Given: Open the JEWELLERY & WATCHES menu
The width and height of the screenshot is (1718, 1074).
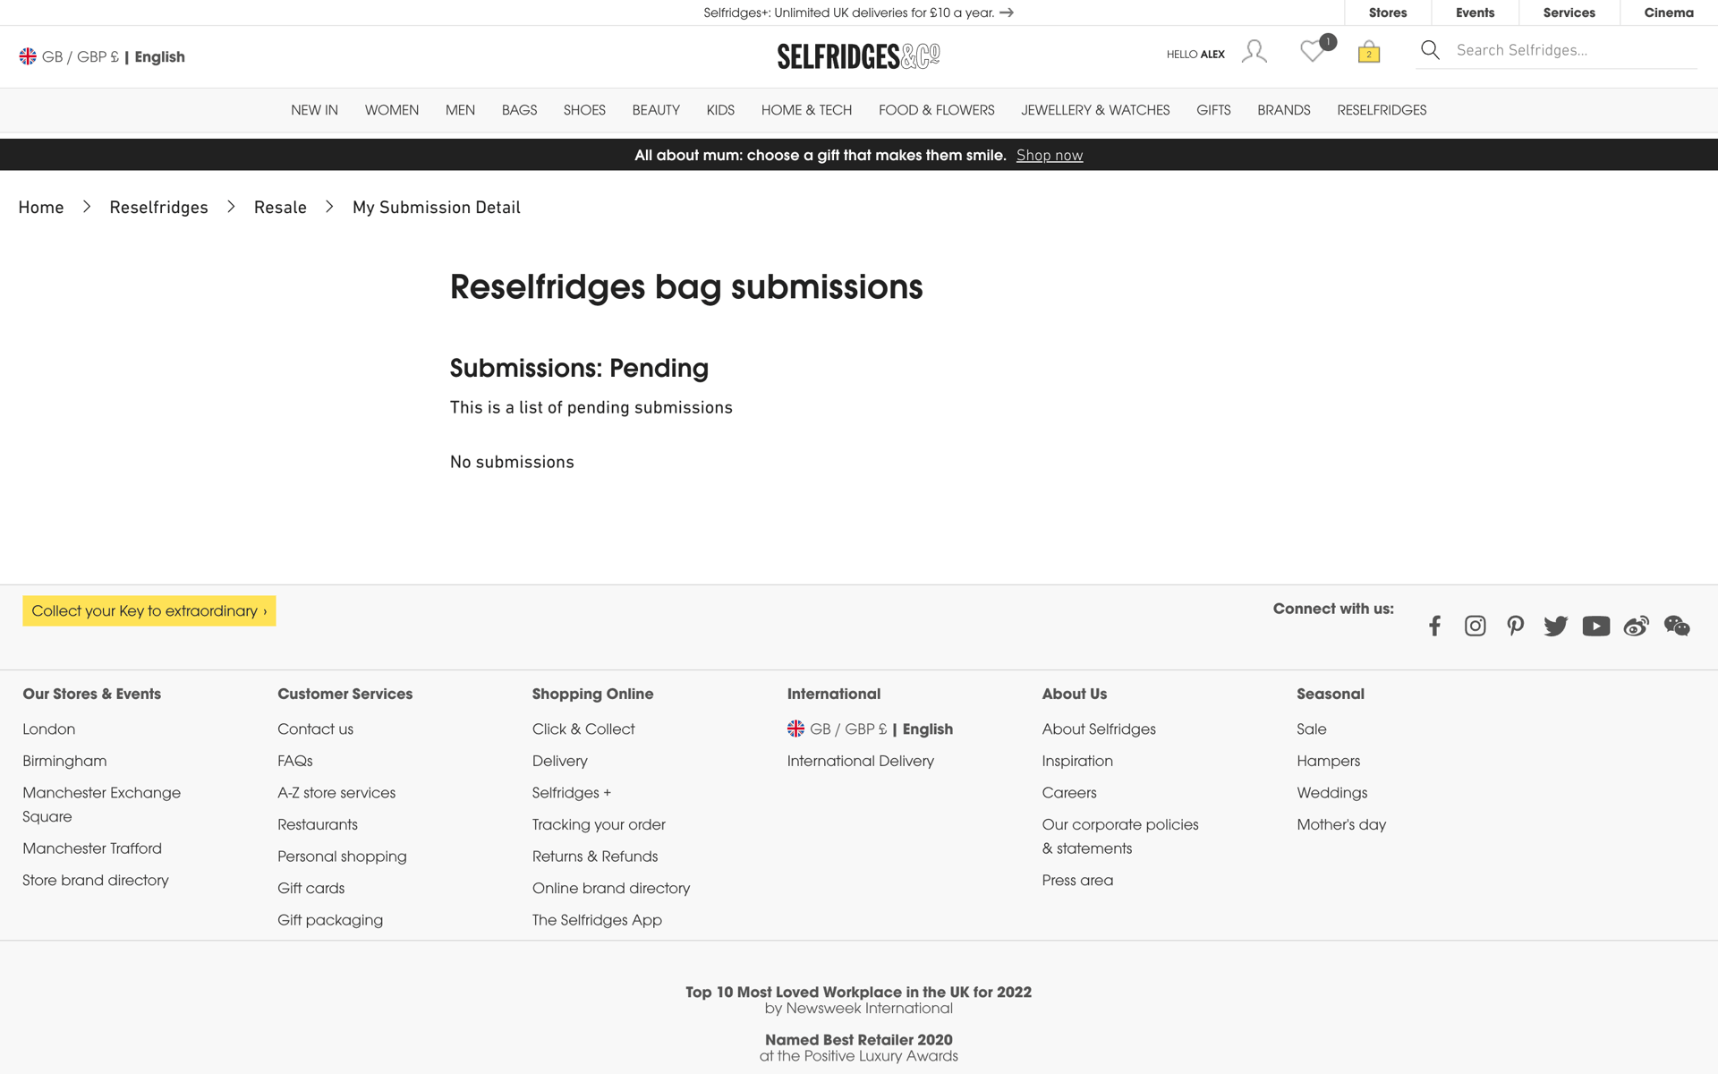Looking at the screenshot, I should pos(1095,110).
